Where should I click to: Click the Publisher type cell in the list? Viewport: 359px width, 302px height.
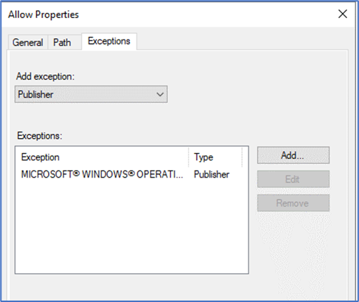click(212, 174)
